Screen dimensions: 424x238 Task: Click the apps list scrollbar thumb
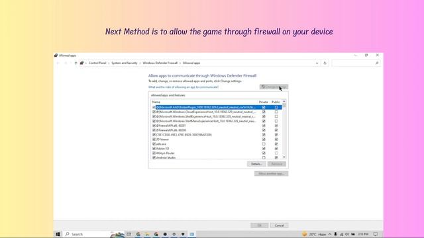pos(284,106)
